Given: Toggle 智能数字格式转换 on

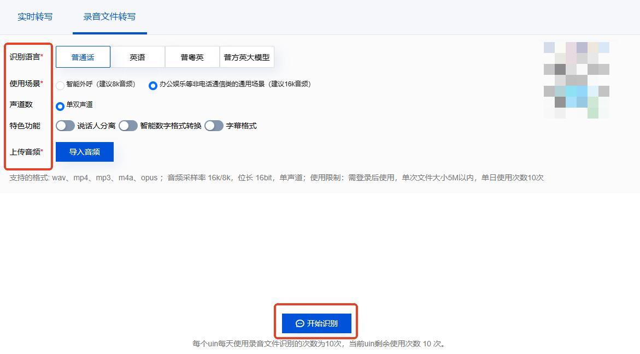Looking at the screenshot, I should (x=128, y=126).
